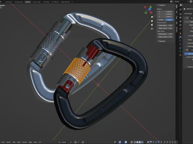Viewport: 193px width, 144px height.
Task: Toggle snapping magnet in viewport header
Action: pyautogui.click(x=76, y=142)
